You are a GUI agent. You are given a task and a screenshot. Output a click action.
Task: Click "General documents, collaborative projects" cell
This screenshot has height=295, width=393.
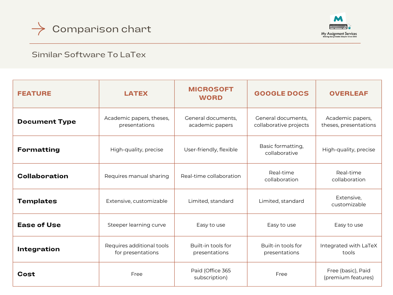pyautogui.click(x=281, y=122)
